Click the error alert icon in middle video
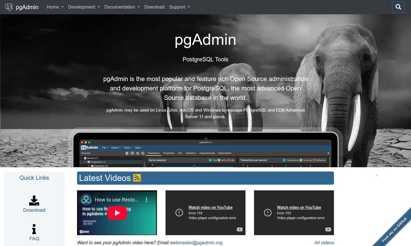This screenshot has width=411, height=246. (x=179, y=213)
